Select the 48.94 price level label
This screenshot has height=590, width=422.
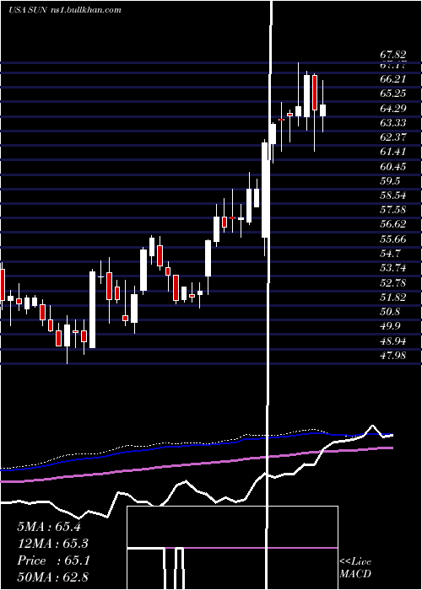click(x=392, y=341)
